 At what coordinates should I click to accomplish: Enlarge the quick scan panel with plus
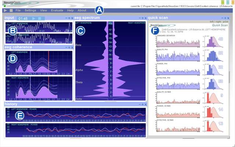[x=225, y=18]
